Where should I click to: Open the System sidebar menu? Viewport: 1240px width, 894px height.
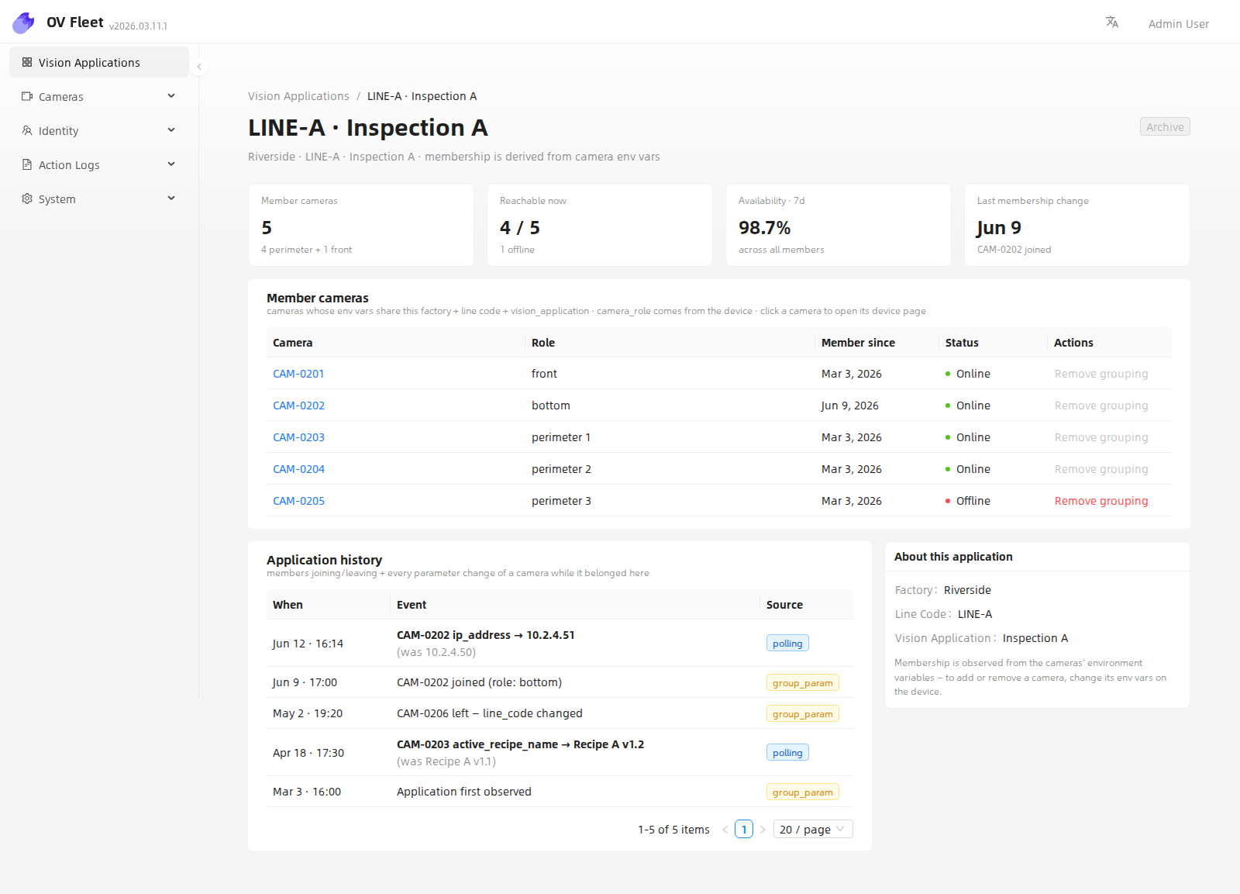coord(99,198)
